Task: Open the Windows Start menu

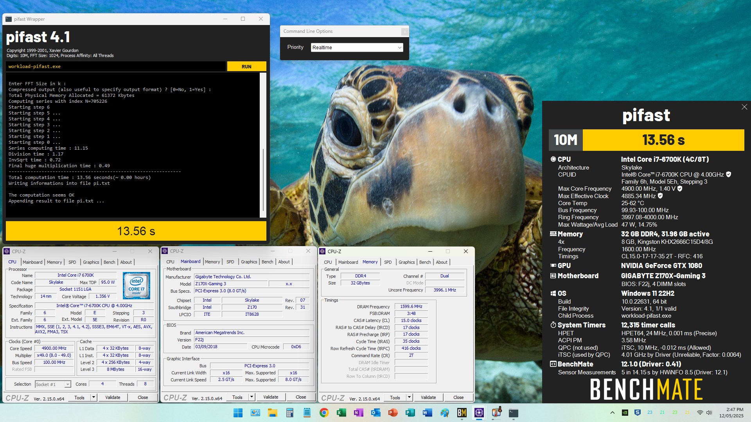Action: pyautogui.click(x=238, y=413)
